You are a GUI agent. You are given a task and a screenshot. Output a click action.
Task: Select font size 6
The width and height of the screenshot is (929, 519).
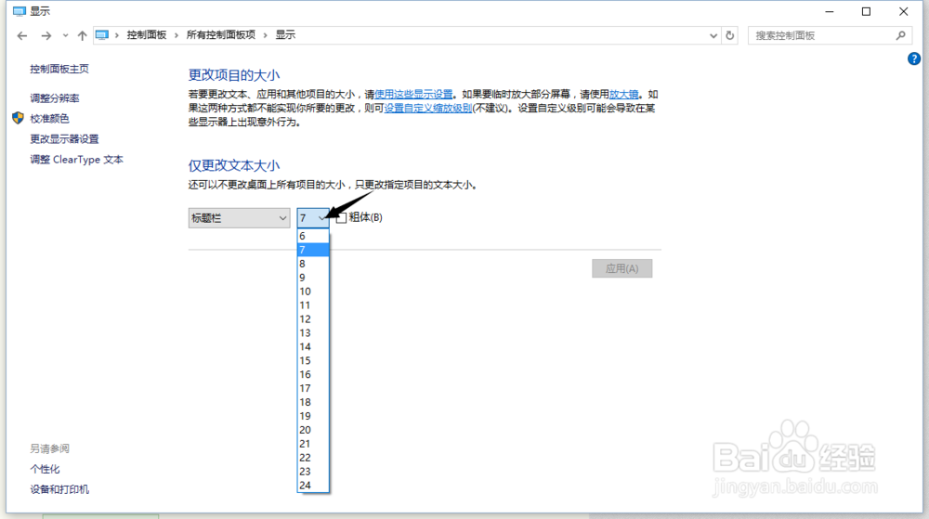(x=313, y=236)
